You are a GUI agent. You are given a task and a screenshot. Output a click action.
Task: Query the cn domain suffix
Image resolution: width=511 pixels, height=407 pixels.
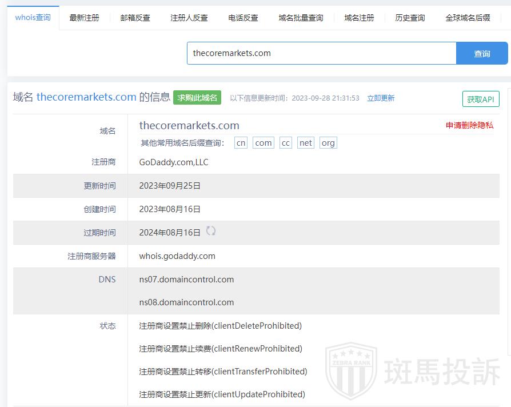click(x=241, y=143)
